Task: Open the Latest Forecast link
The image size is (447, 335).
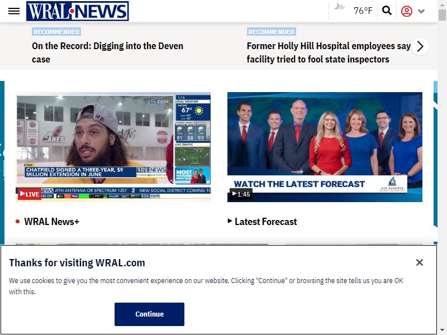Action: tap(266, 222)
